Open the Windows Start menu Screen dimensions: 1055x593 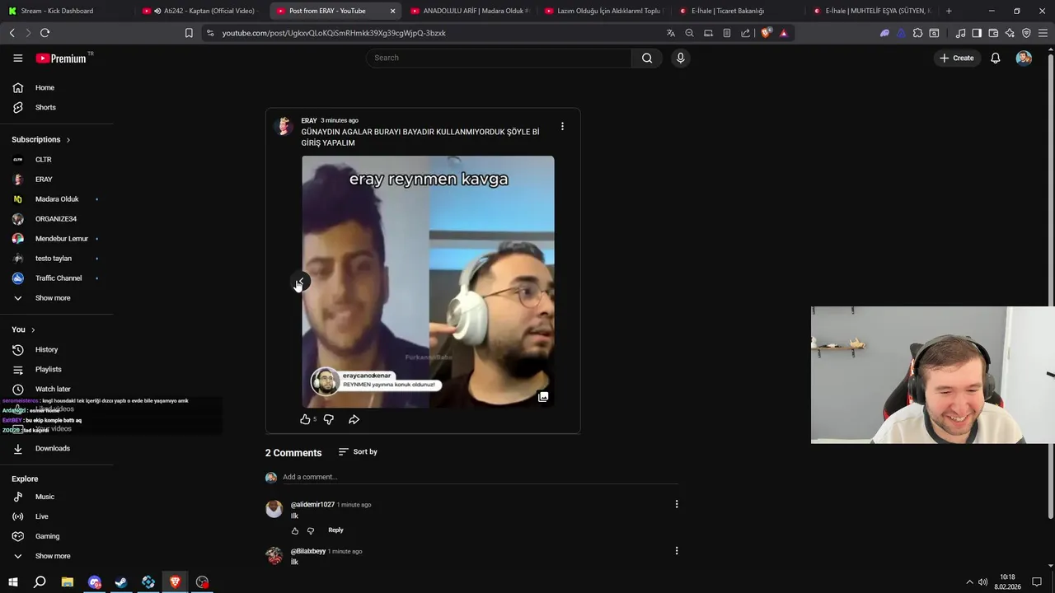click(12, 582)
